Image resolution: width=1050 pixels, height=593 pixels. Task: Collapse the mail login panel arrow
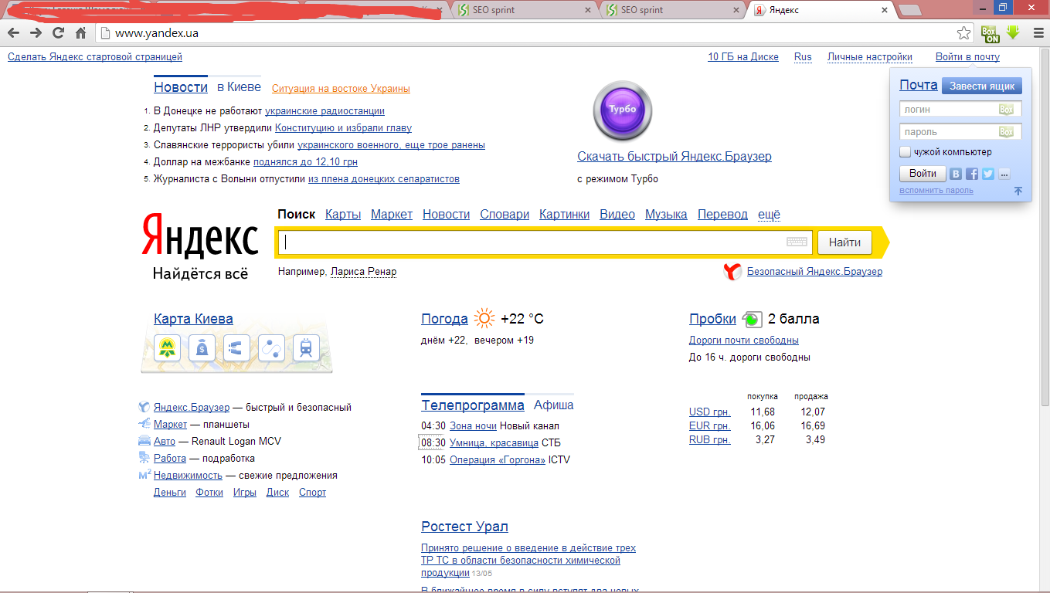point(1018,191)
